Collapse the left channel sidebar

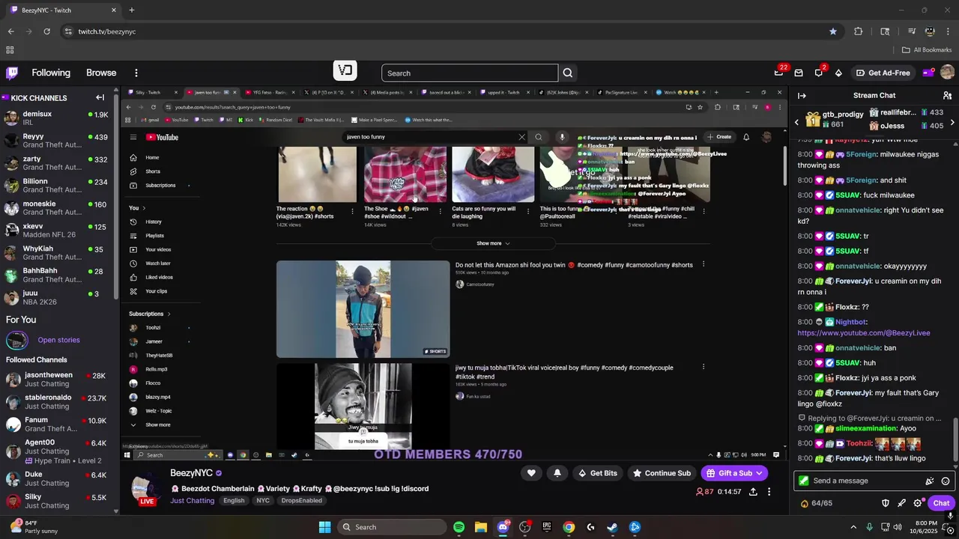click(100, 97)
